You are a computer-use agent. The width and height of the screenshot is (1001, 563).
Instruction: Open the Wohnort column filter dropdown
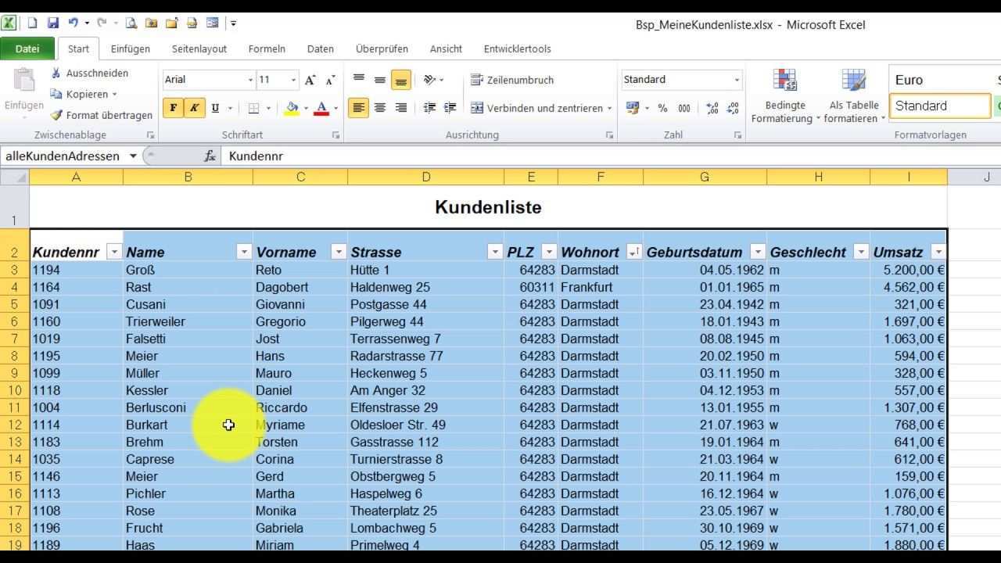[633, 252]
